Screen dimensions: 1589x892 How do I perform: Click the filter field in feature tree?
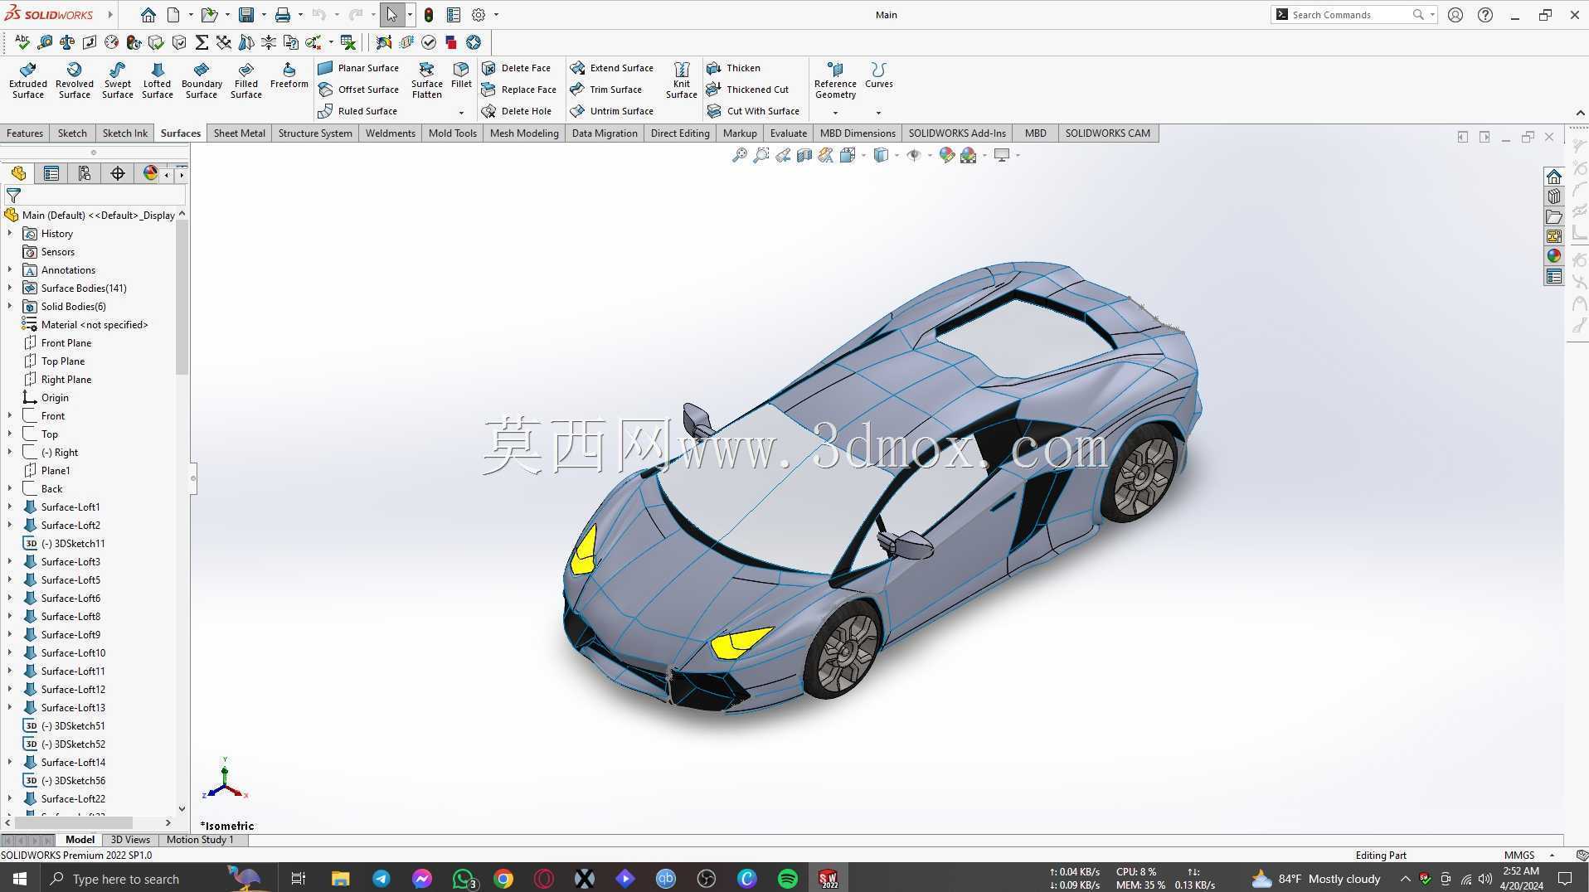tap(95, 196)
